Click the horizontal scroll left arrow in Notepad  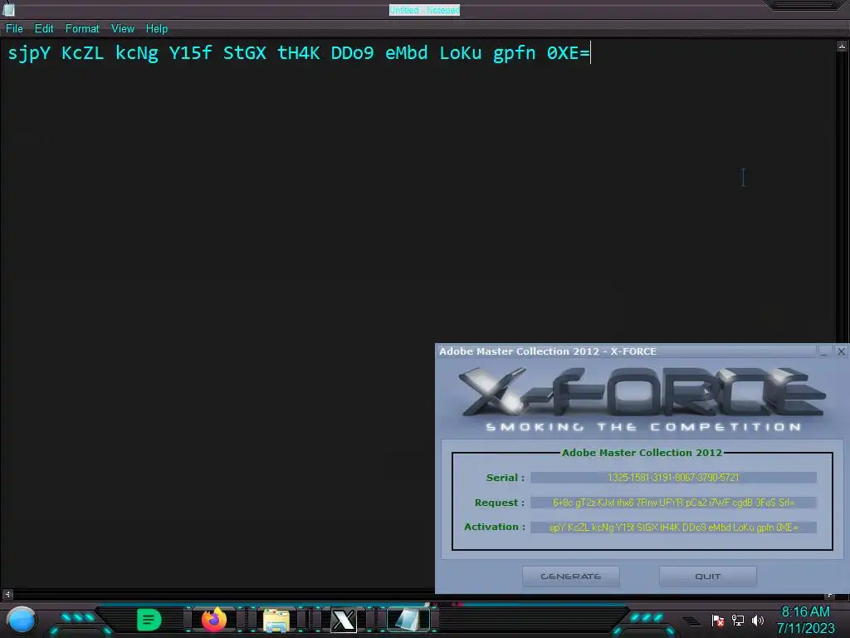[x=7, y=595]
